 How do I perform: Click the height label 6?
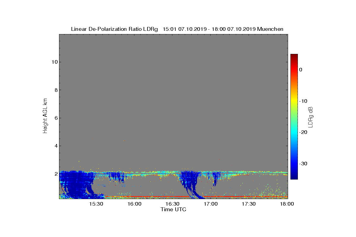pos(55,118)
